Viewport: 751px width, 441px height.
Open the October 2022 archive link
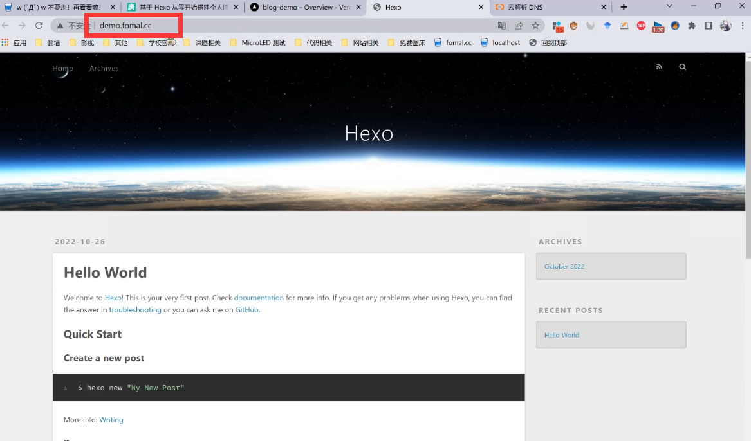pyautogui.click(x=564, y=266)
